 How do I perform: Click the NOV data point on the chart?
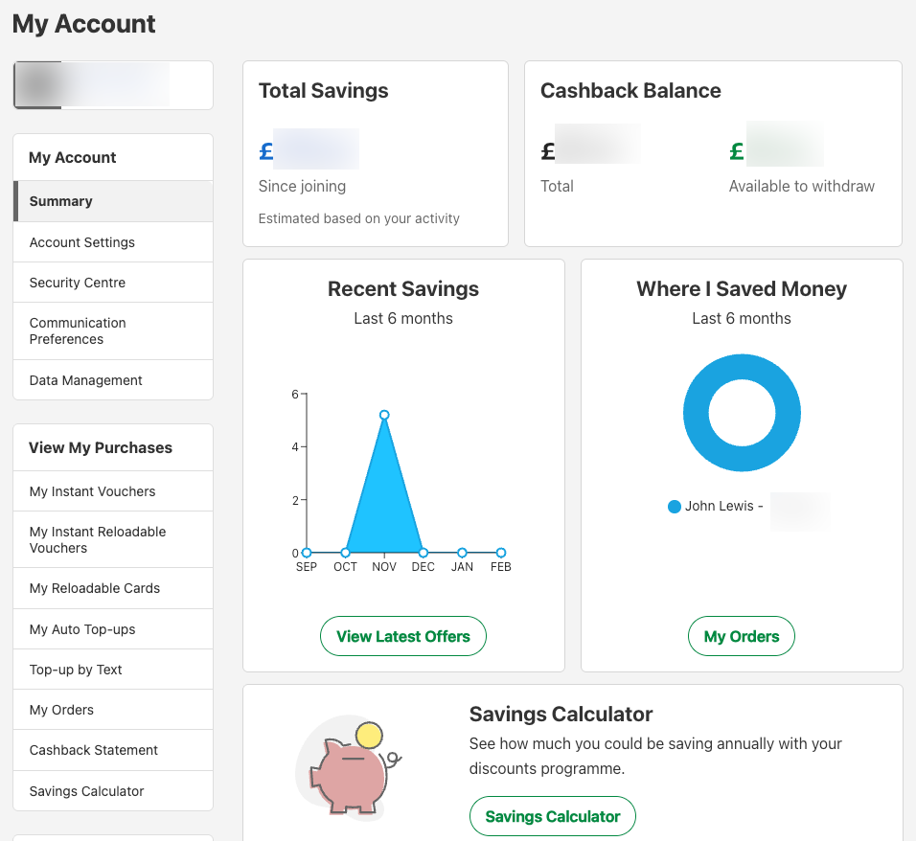(384, 414)
